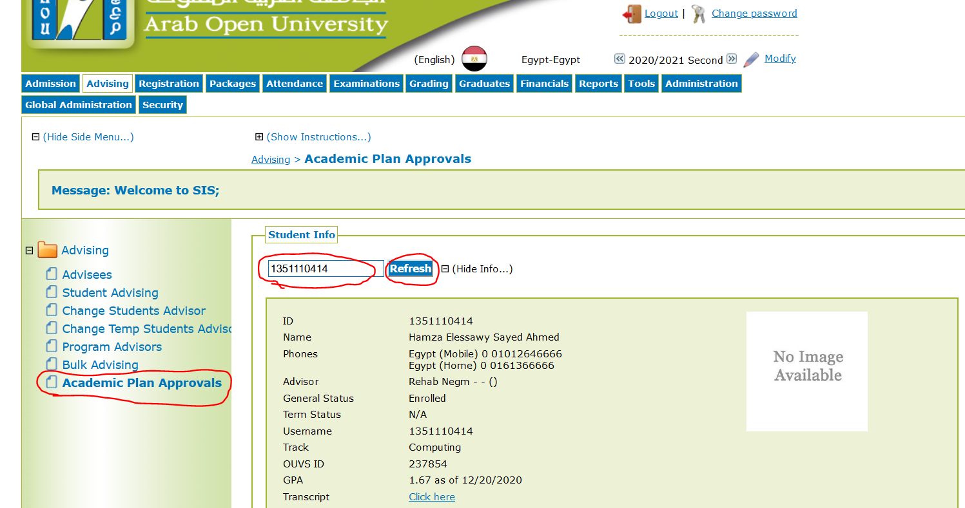Image resolution: width=965 pixels, height=508 pixels.
Task: Click the No Image Available photo placeholder
Action: coord(807,372)
